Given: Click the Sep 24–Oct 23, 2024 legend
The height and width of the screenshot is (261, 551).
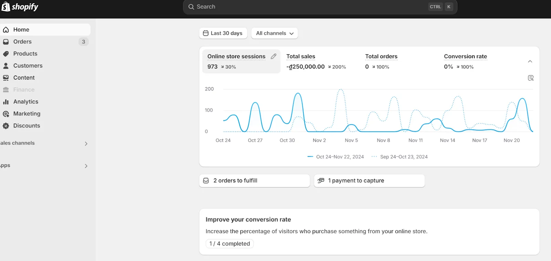Looking at the screenshot, I should point(399,157).
